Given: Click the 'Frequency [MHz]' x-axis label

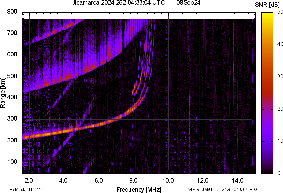Looking at the screenshot, I should (139, 189).
